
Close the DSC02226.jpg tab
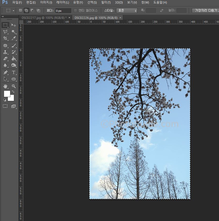tap(120, 18)
